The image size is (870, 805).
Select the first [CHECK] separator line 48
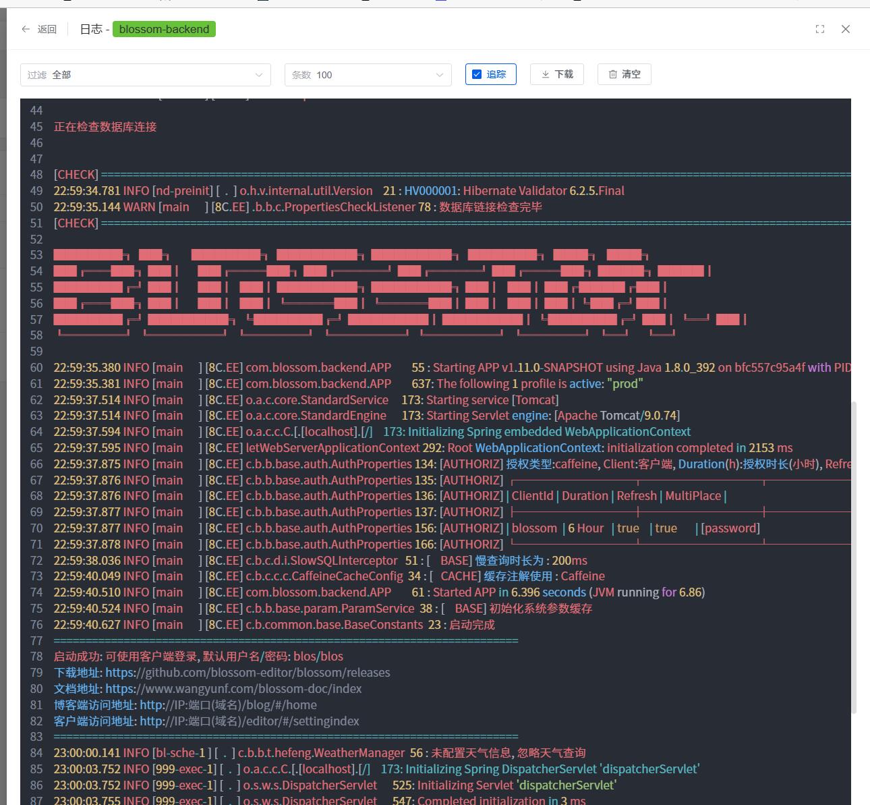(x=452, y=175)
